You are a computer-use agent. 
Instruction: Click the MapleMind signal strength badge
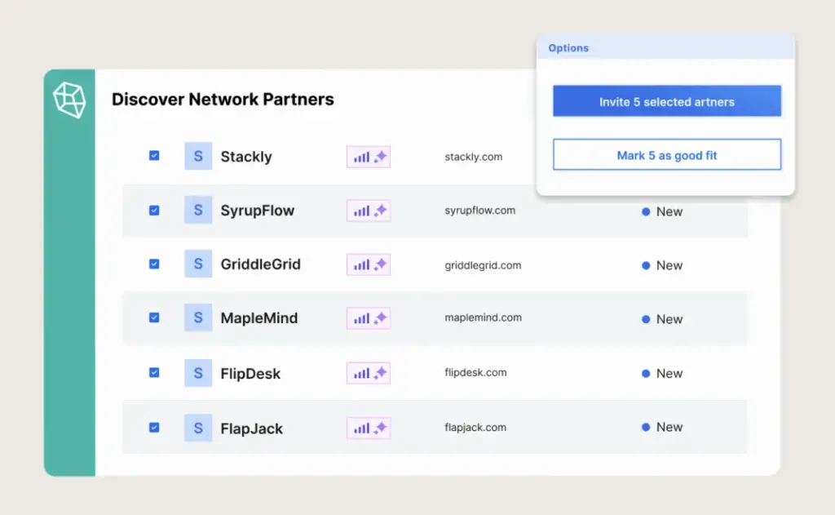[369, 319]
